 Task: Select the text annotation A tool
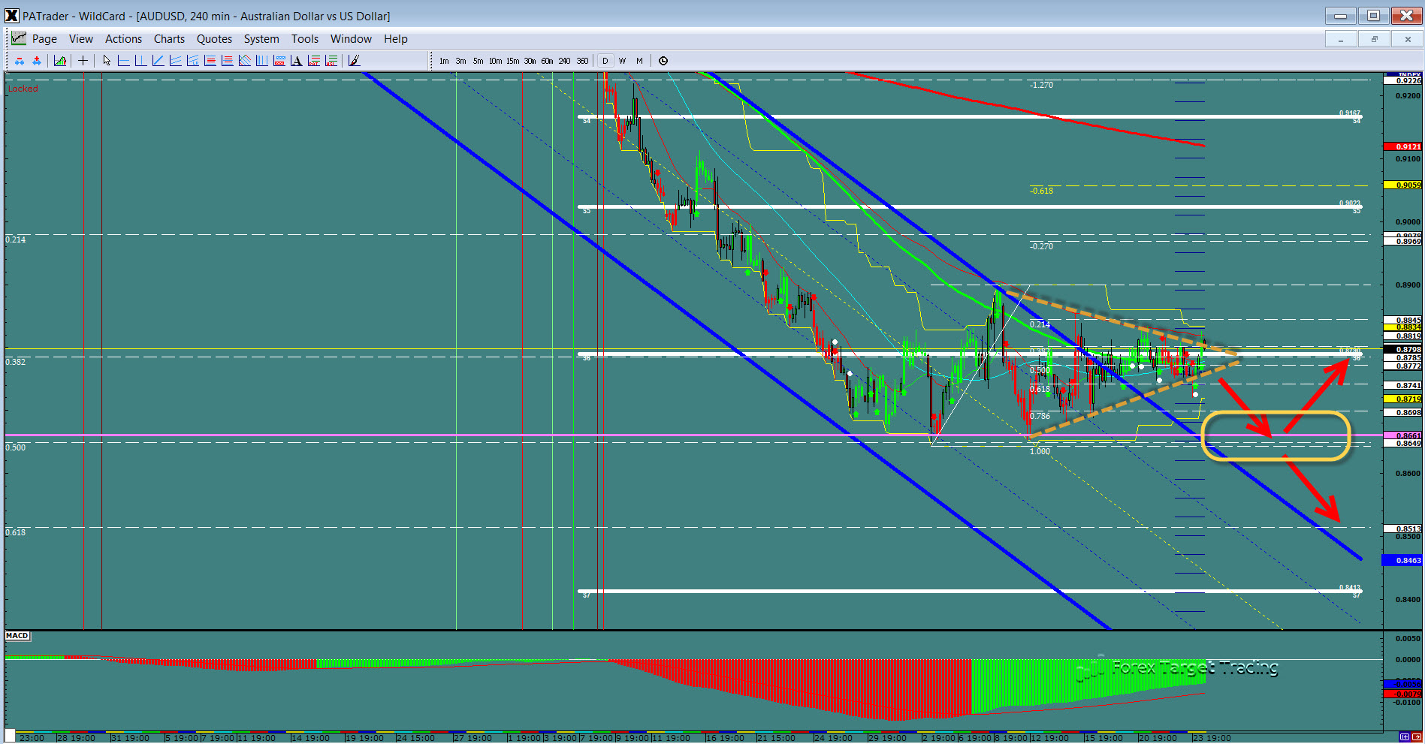tap(297, 61)
